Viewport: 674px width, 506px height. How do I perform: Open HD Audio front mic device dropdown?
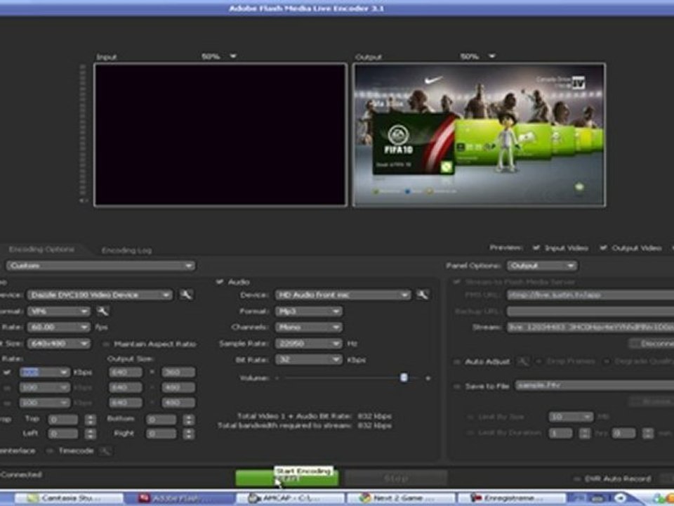pyautogui.click(x=343, y=294)
